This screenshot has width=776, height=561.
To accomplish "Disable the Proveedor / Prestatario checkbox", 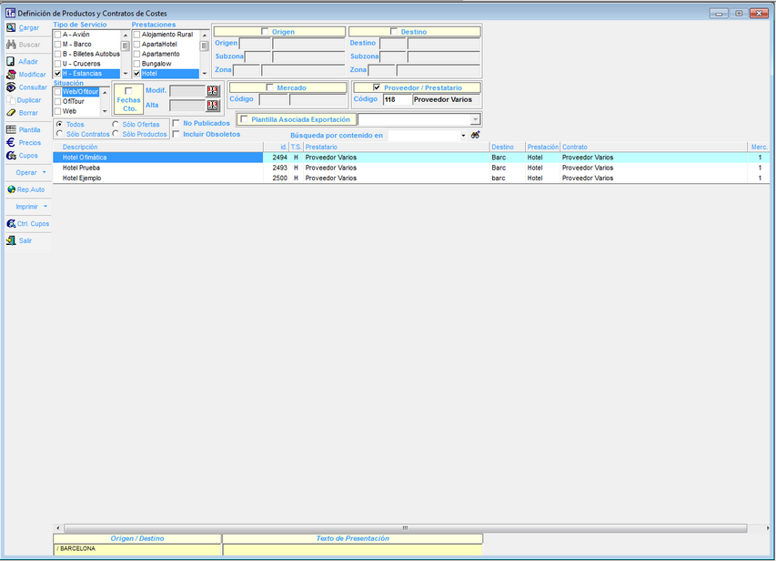I will (377, 87).
